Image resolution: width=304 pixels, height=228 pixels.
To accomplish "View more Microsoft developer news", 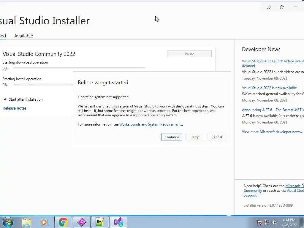I will [272, 132].
